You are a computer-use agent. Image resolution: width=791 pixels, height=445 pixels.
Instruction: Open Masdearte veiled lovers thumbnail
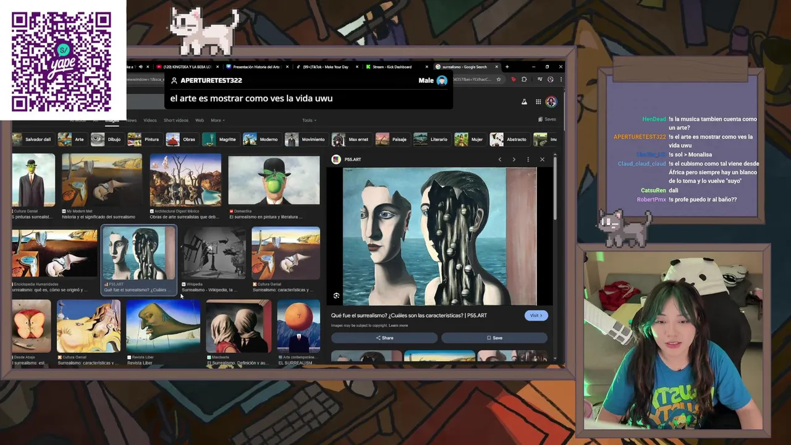point(239,326)
